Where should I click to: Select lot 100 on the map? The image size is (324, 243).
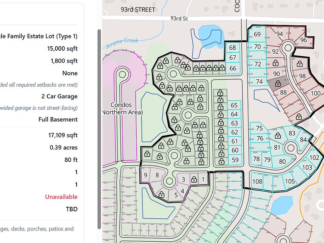(x=316, y=93)
